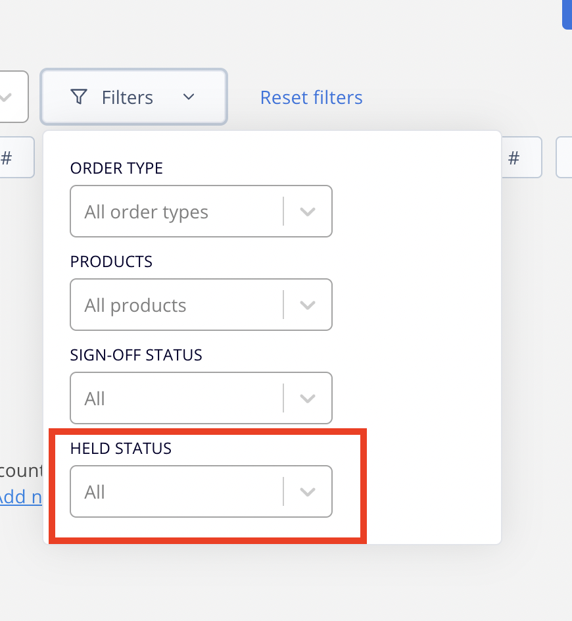Click the chevron beside Filters label

pos(189,97)
